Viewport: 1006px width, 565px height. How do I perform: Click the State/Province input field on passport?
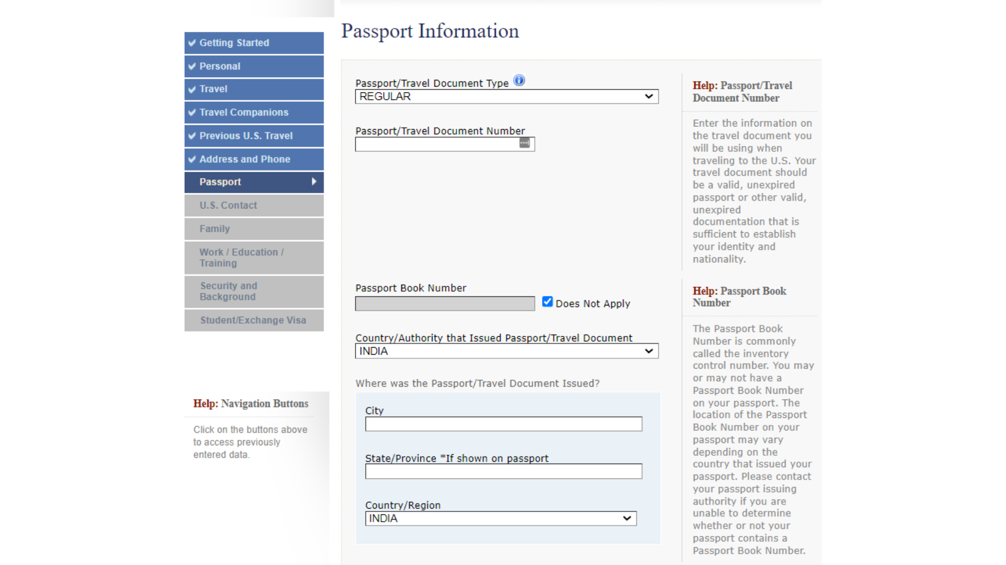pos(504,471)
